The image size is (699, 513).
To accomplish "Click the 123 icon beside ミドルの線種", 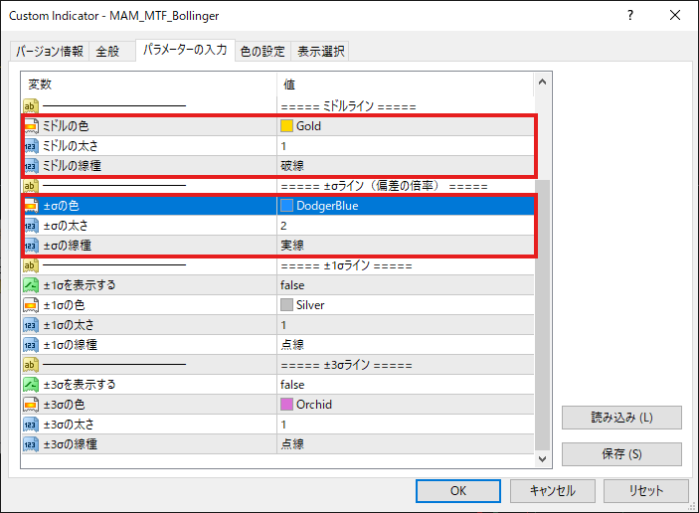I will 31,166.
